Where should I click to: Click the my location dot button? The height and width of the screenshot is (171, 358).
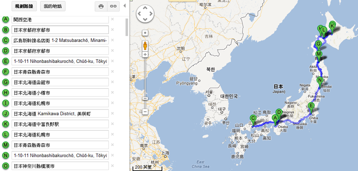click(145, 33)
